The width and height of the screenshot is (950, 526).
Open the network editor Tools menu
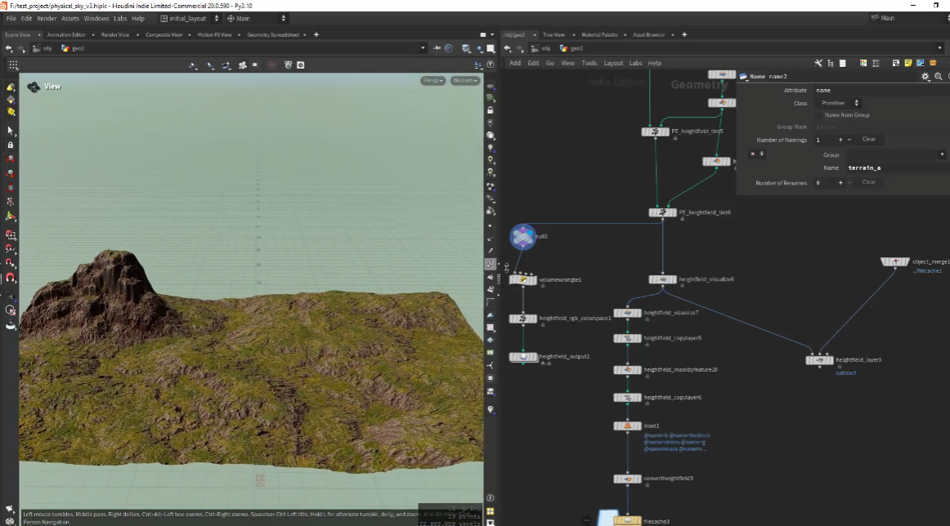click(589, 63)
